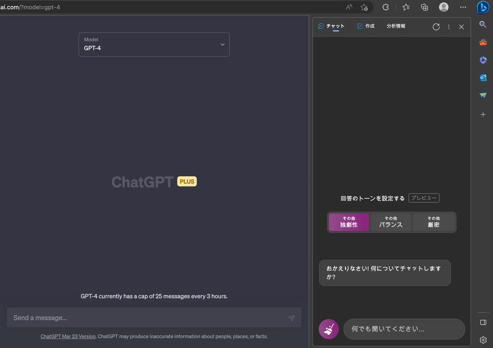Open the 分析情報 tab in Bing sidebar
493x348 pixels.
[x=396, y=26]
